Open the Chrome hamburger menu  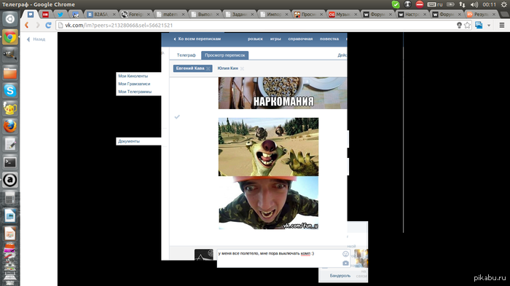502,25
